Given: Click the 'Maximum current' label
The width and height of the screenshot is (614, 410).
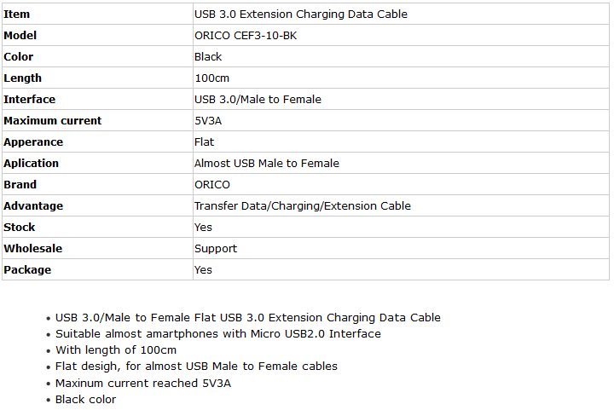Looking at the screenshot, I should pos(52,121).
